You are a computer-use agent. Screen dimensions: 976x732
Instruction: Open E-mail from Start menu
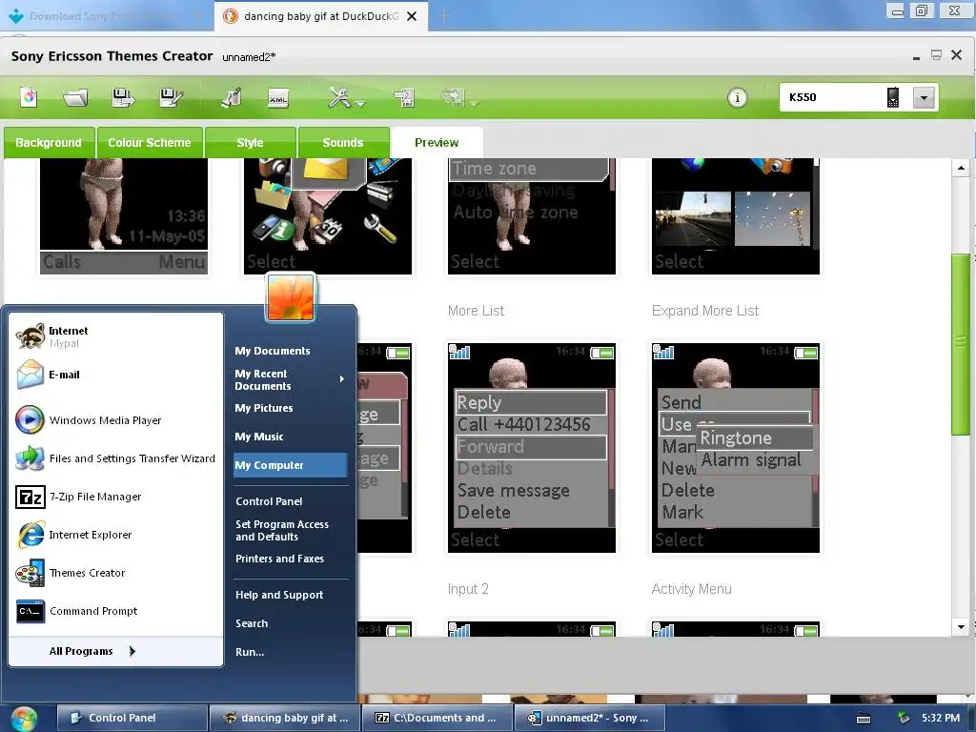(115, 375)
